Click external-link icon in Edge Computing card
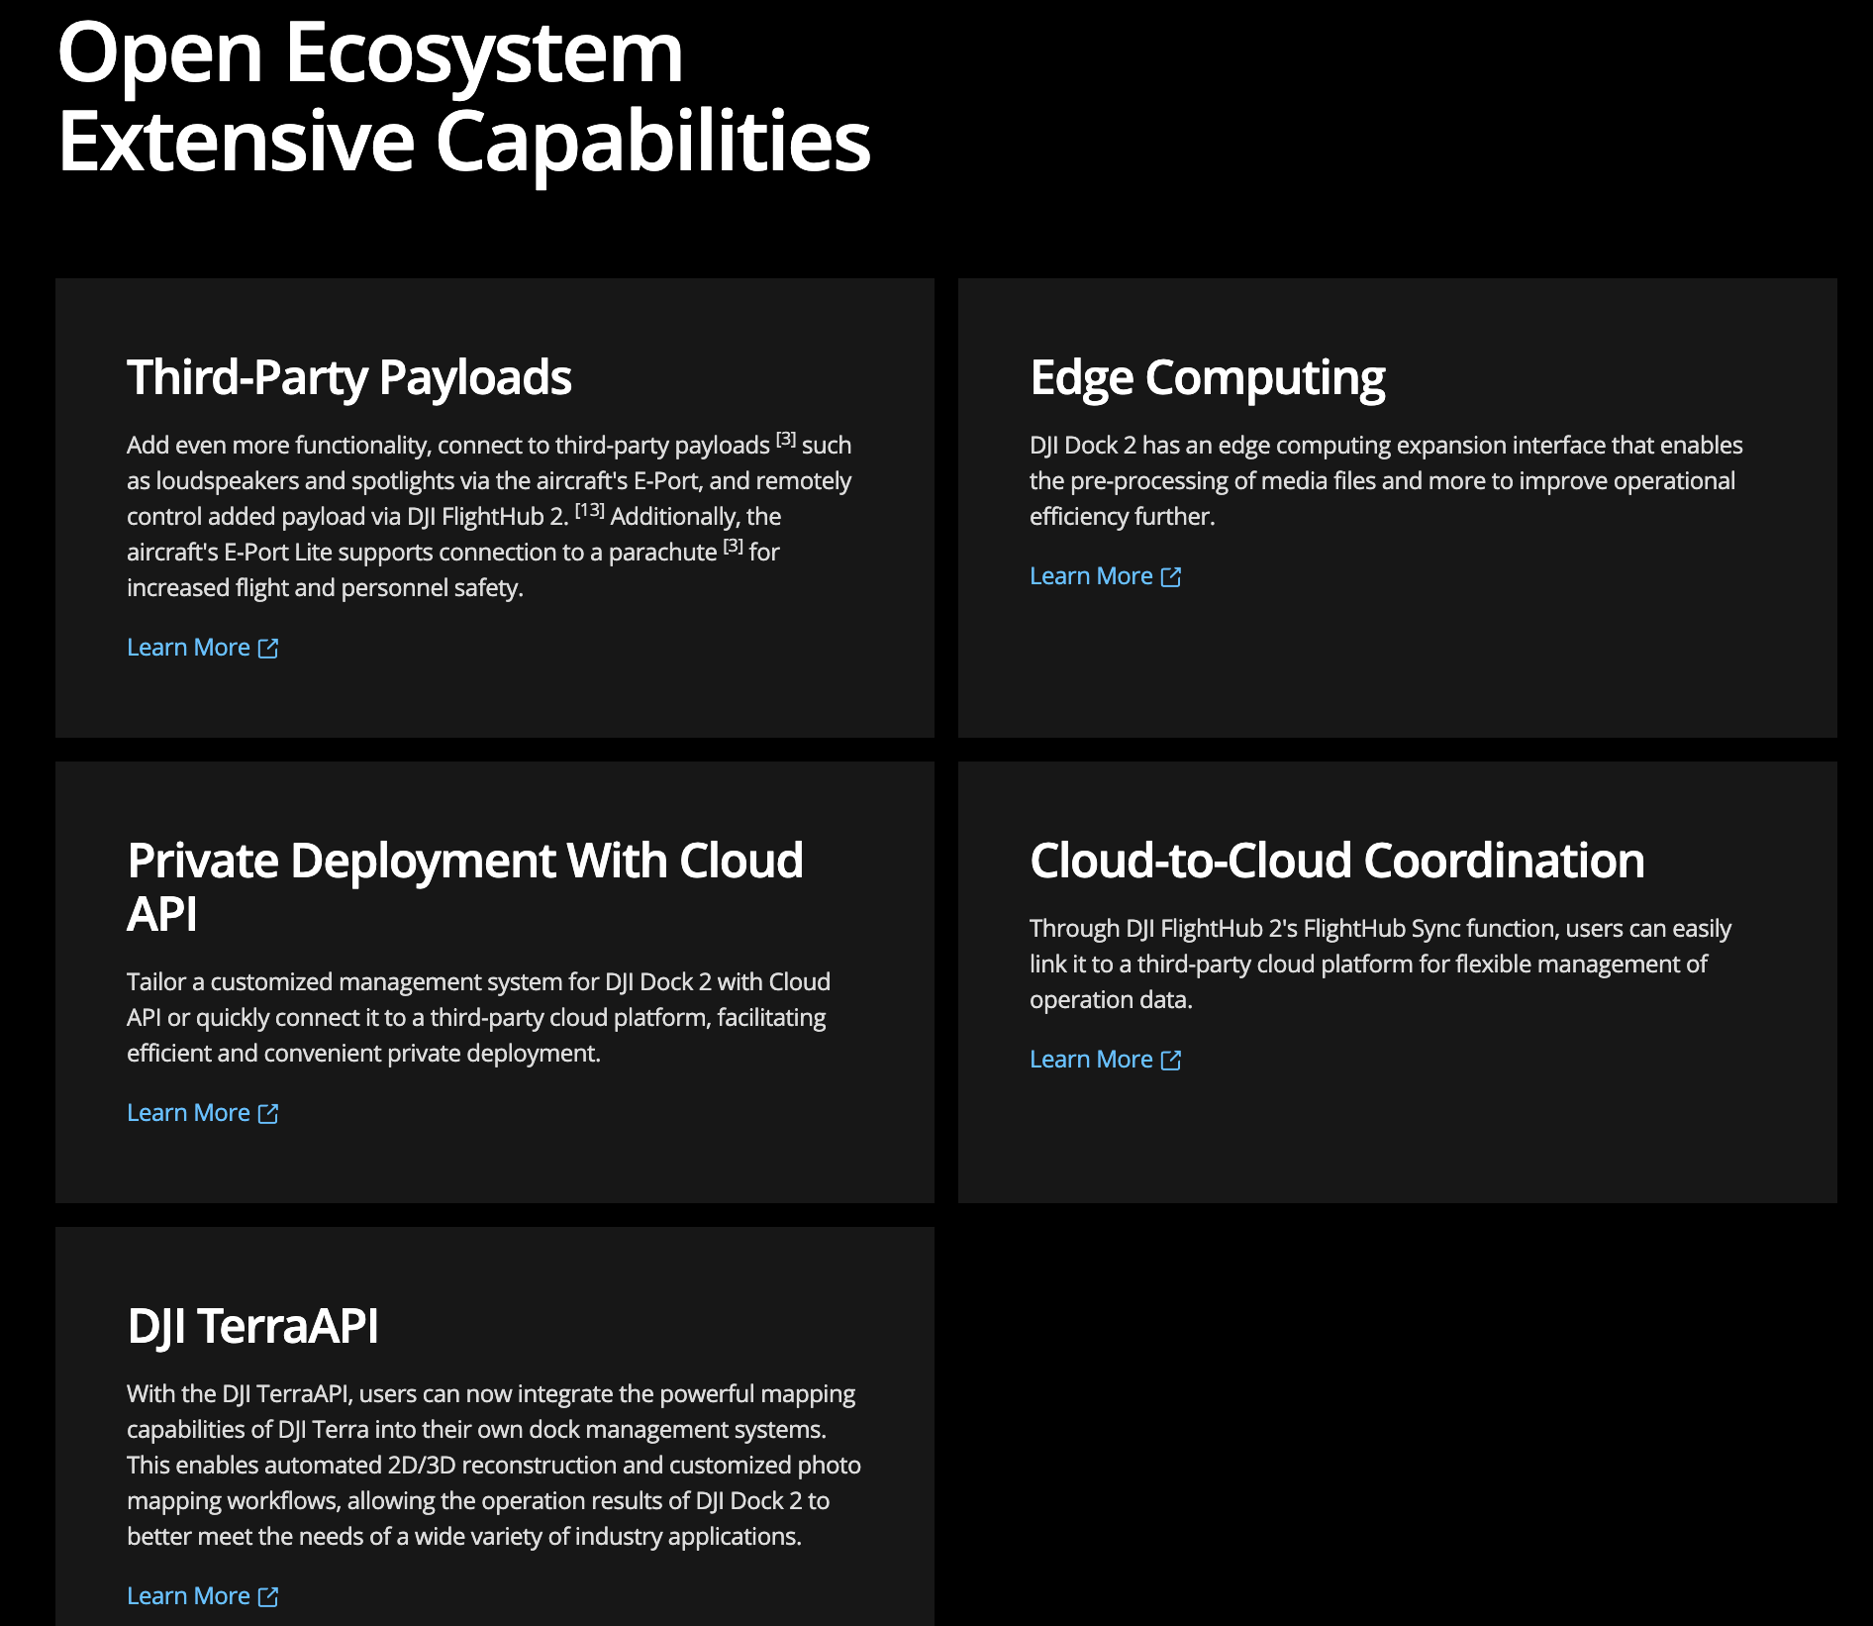 coord(1171,576)
